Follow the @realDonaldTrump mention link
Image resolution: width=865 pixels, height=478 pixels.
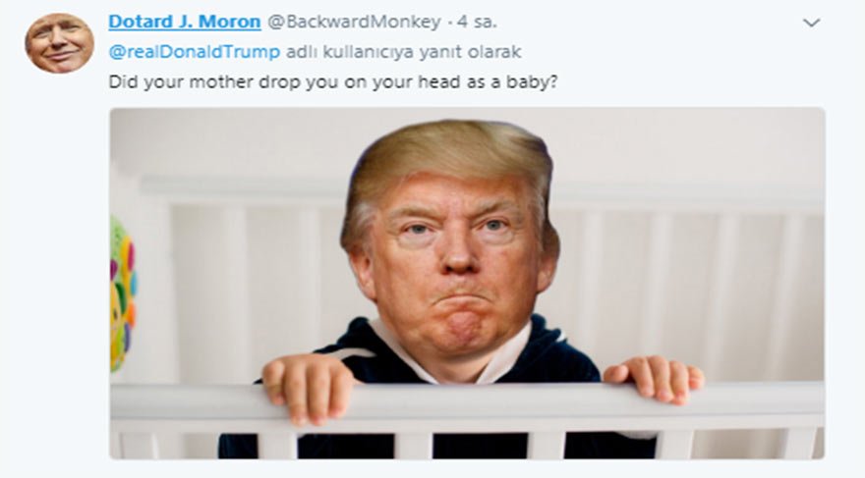click(x=195, y=52)
